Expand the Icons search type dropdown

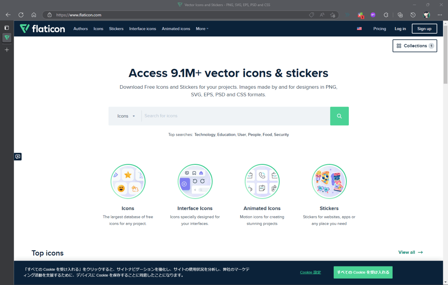point(126,116)
